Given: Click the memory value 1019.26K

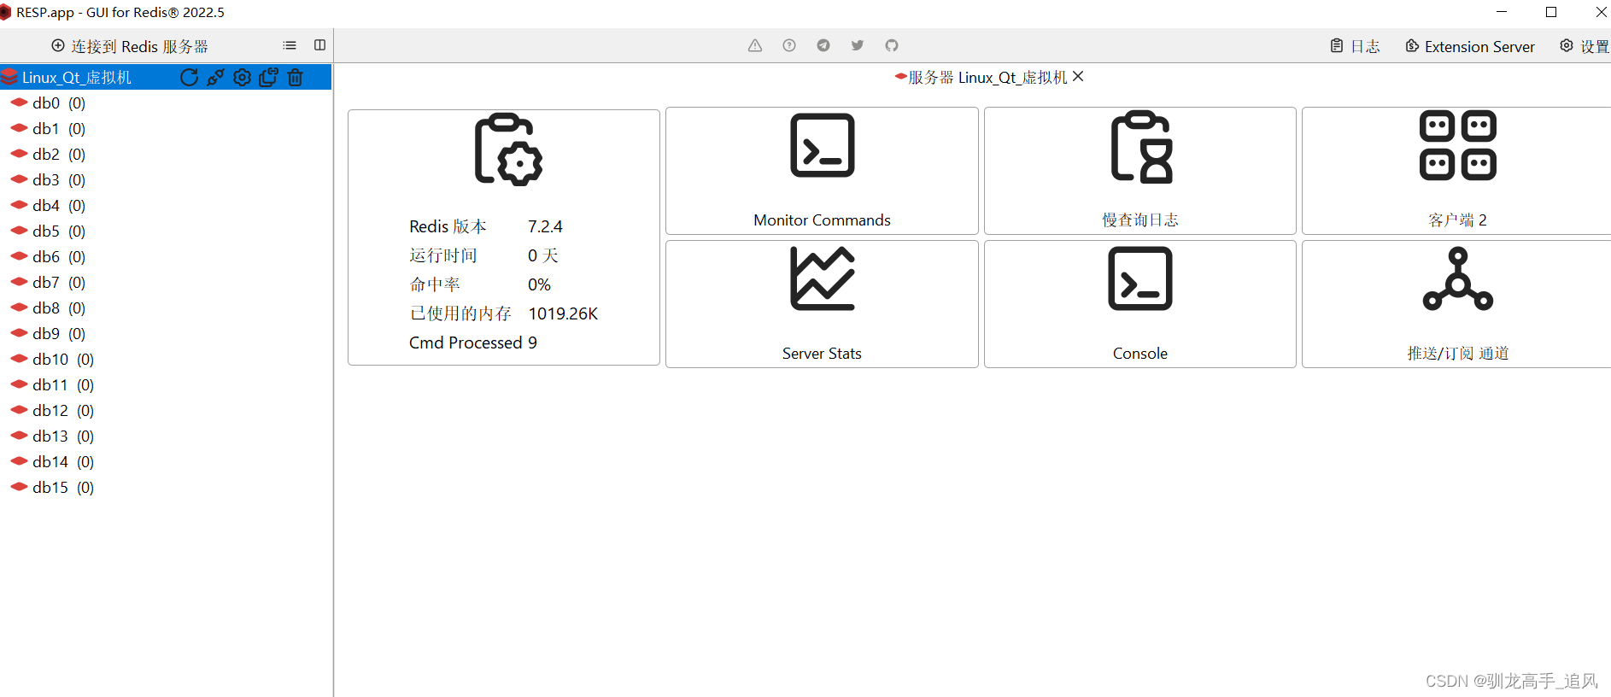Looking at the screenshot, I should tap(563, 313).
